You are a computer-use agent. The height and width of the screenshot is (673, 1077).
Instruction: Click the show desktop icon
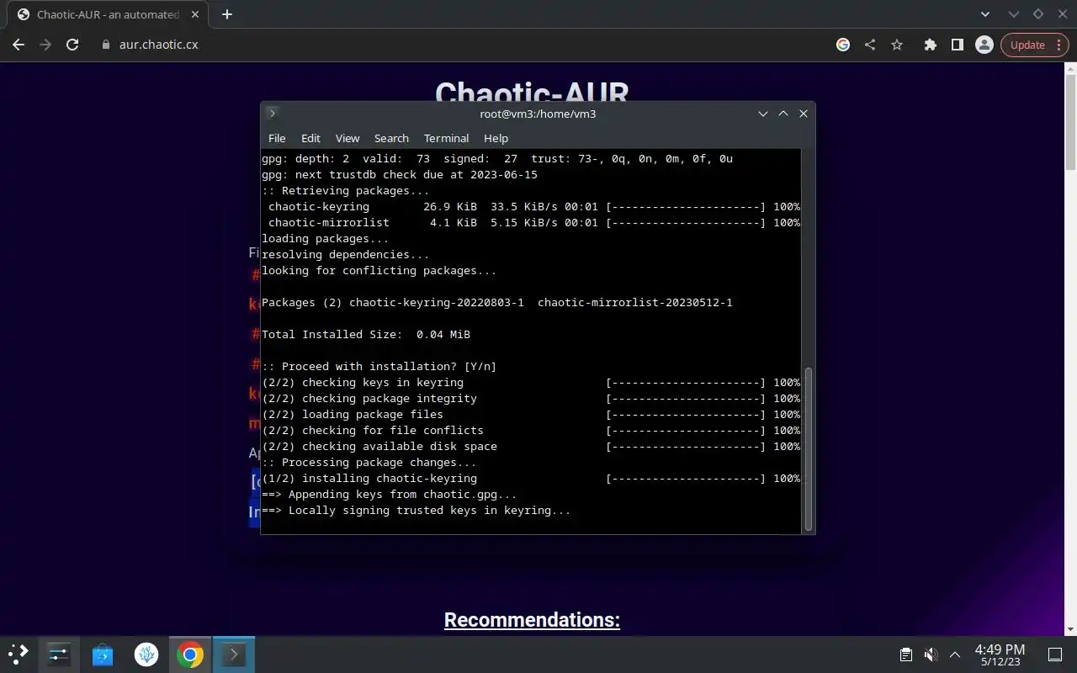point(1054,654)
